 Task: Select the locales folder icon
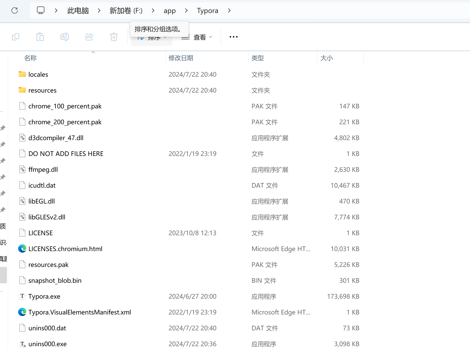click(22, 74)
